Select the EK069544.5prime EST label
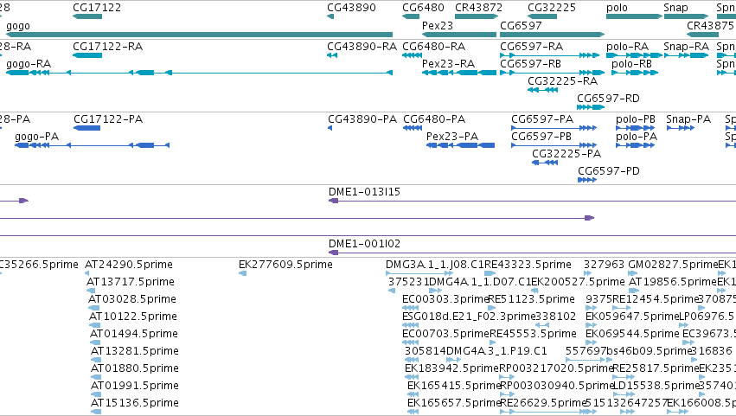This screenshot has height=416, width=736. tap(632, 334)
